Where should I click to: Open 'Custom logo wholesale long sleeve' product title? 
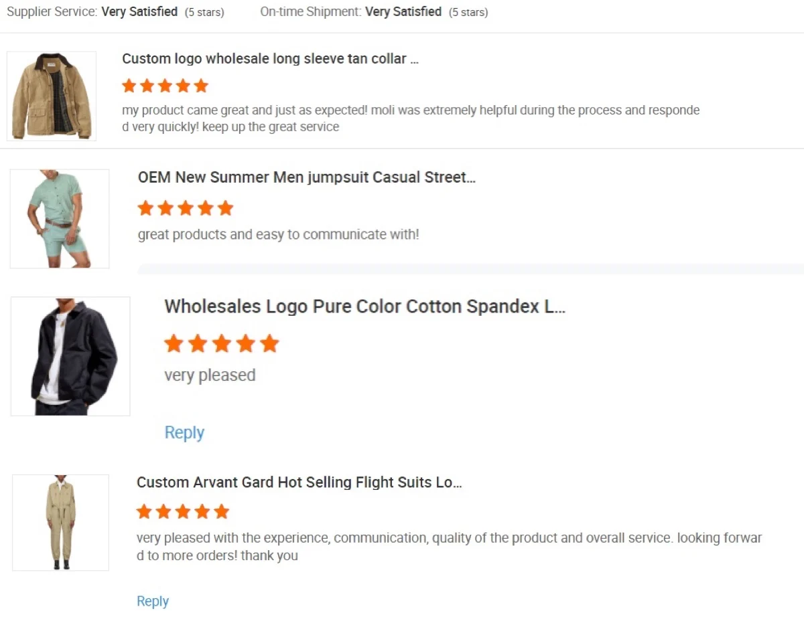(270, 59)
